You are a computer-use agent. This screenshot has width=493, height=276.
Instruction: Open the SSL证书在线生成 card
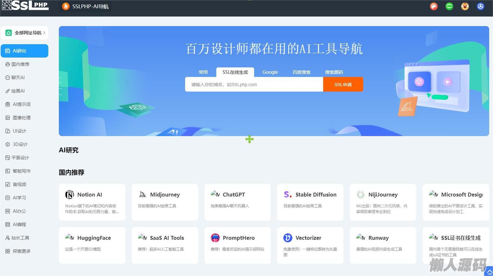point(456,245)
